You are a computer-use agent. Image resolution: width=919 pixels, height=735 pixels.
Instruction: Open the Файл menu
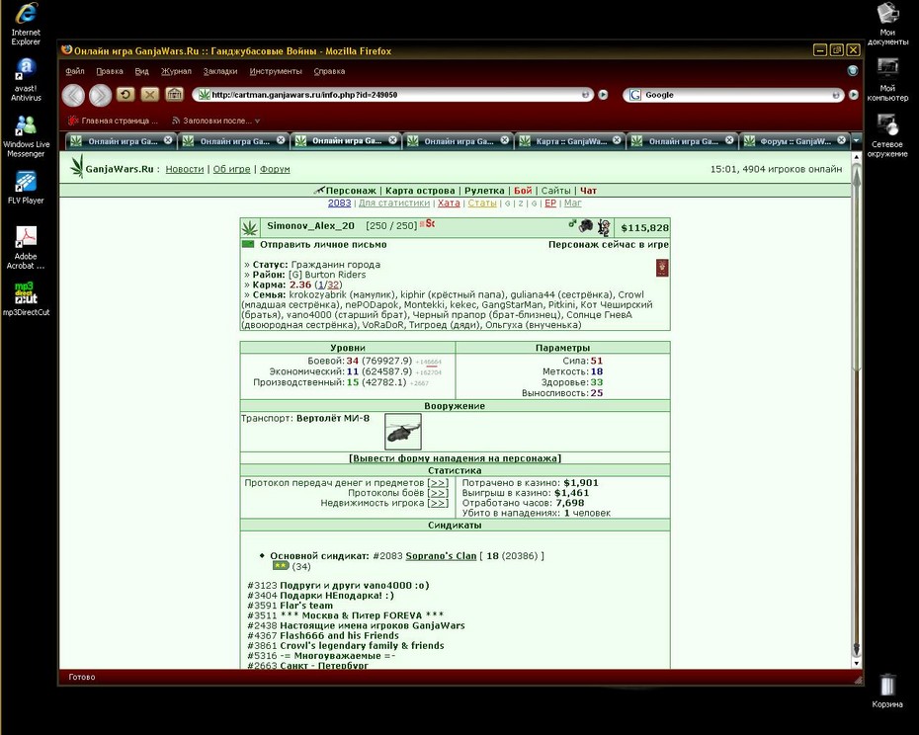(x=74, y=71)
